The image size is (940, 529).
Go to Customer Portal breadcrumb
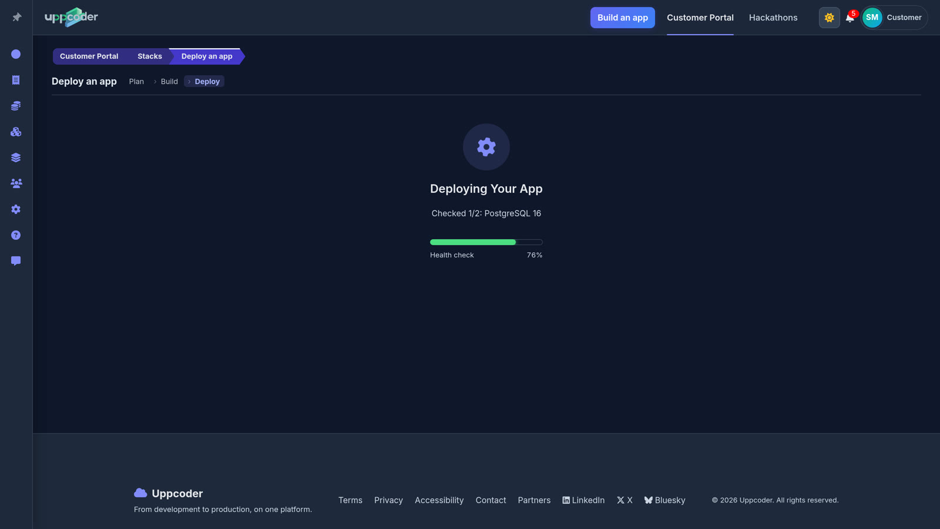point(89,56)
